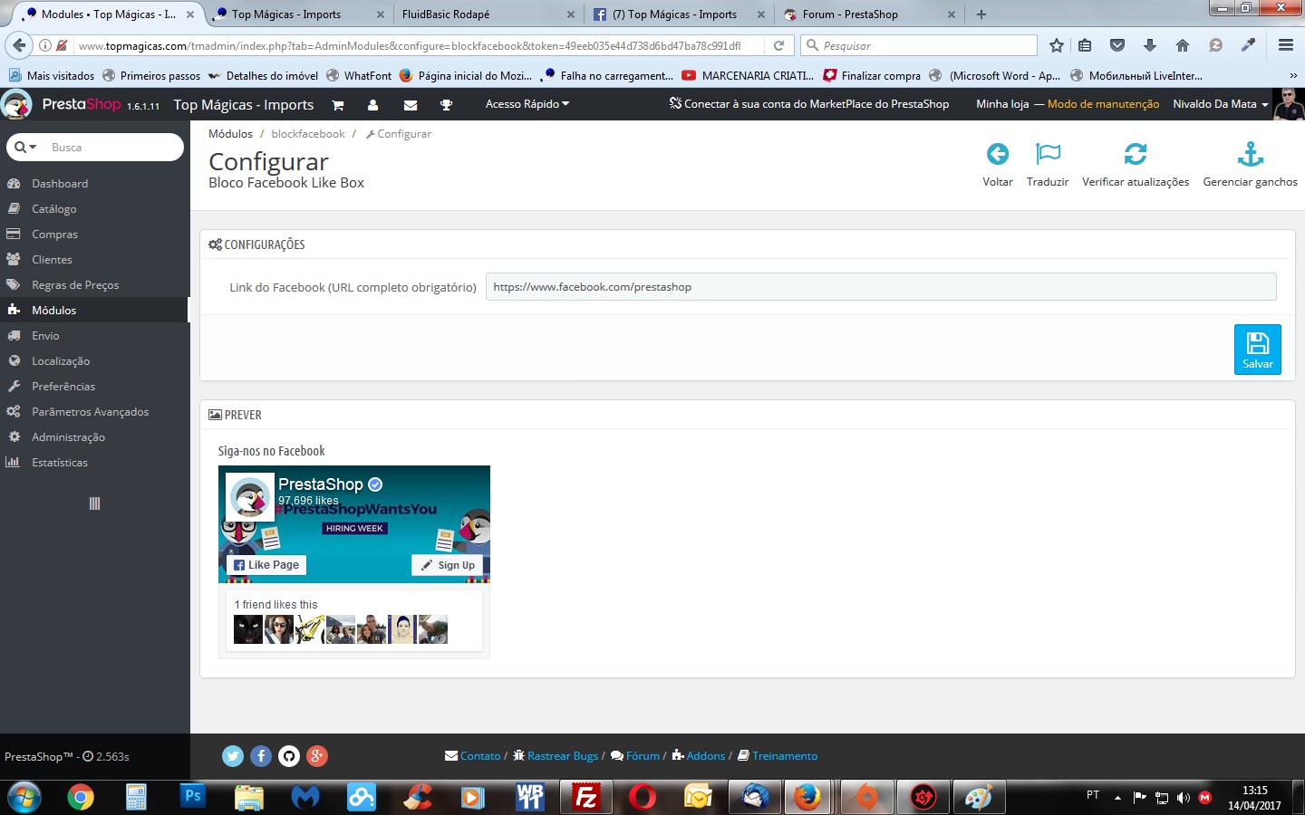Expand the Acesso Rápido dropdown

[527, 104]
